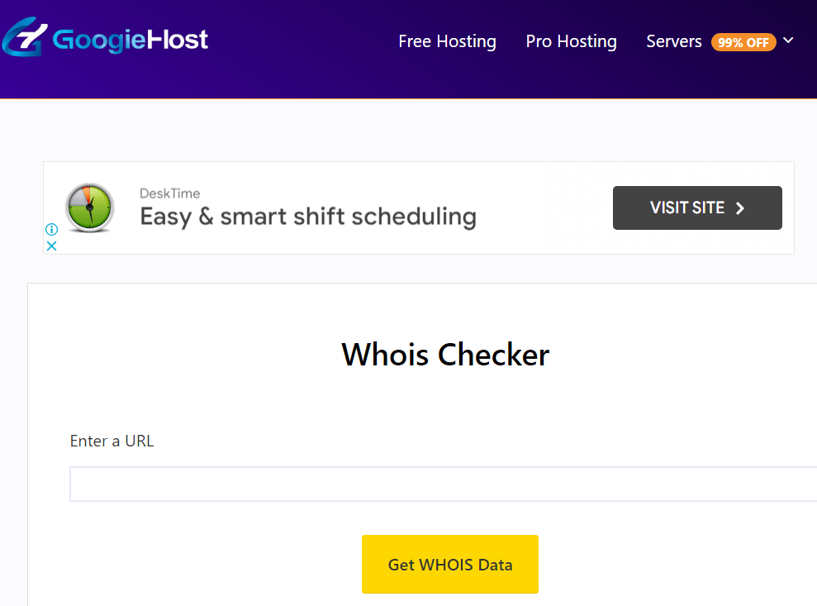Screen dimensions: 817x606
Task: Click the VISIT SITE button
Action: click(696, 208)
